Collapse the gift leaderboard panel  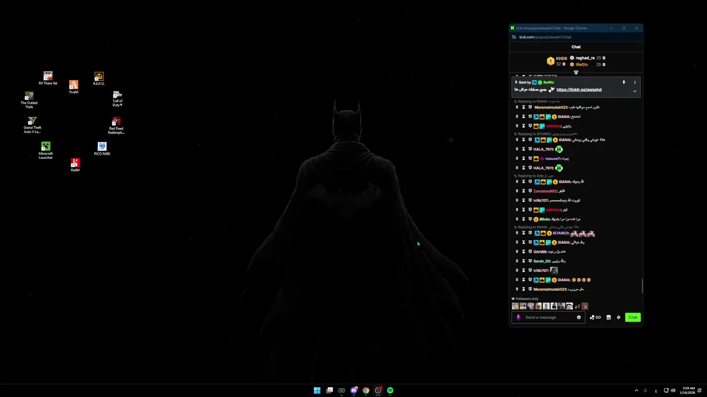[x=576, y=72]
